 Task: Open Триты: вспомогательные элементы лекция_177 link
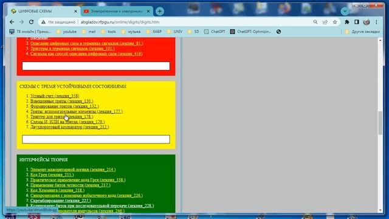77,111
